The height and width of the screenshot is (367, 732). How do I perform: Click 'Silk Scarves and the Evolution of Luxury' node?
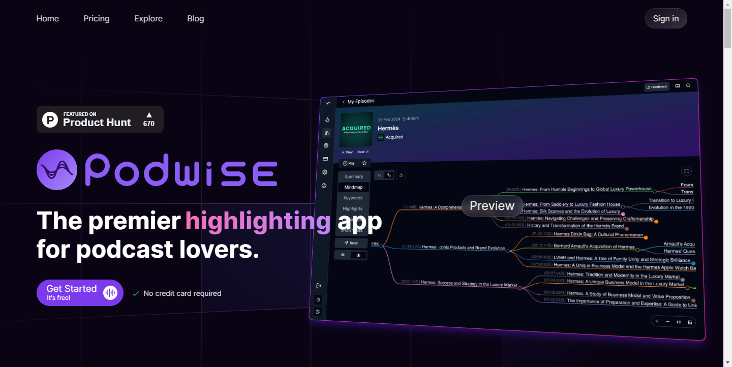pyautogui.click(x=571, y=211)
